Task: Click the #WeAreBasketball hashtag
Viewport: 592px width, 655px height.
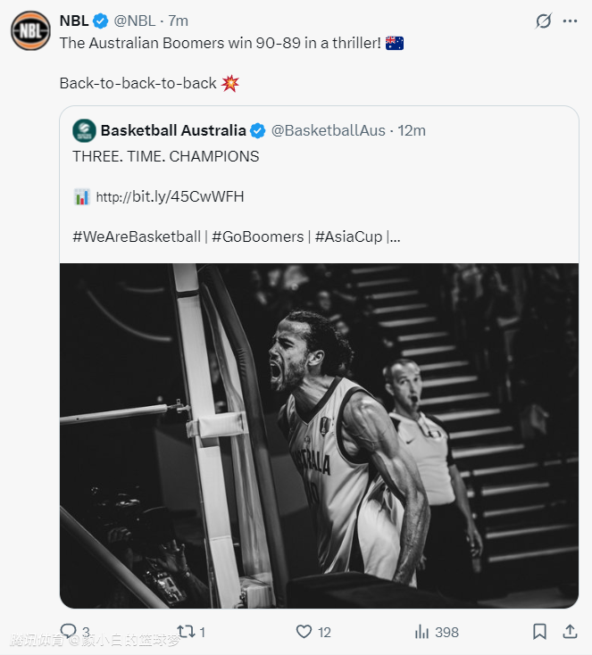Action: coord(137,236)
